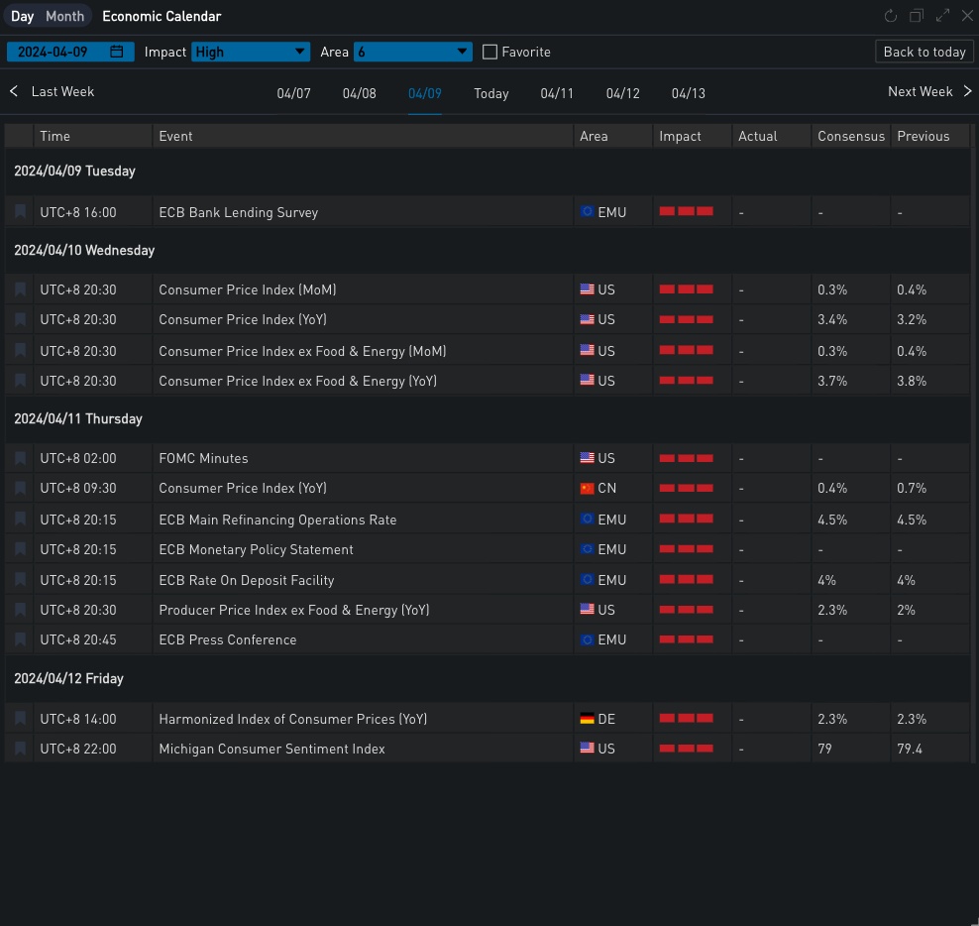Viewport: 979px width, 926px height.
Task: Switch to Day view
Action: coord(22,16)
